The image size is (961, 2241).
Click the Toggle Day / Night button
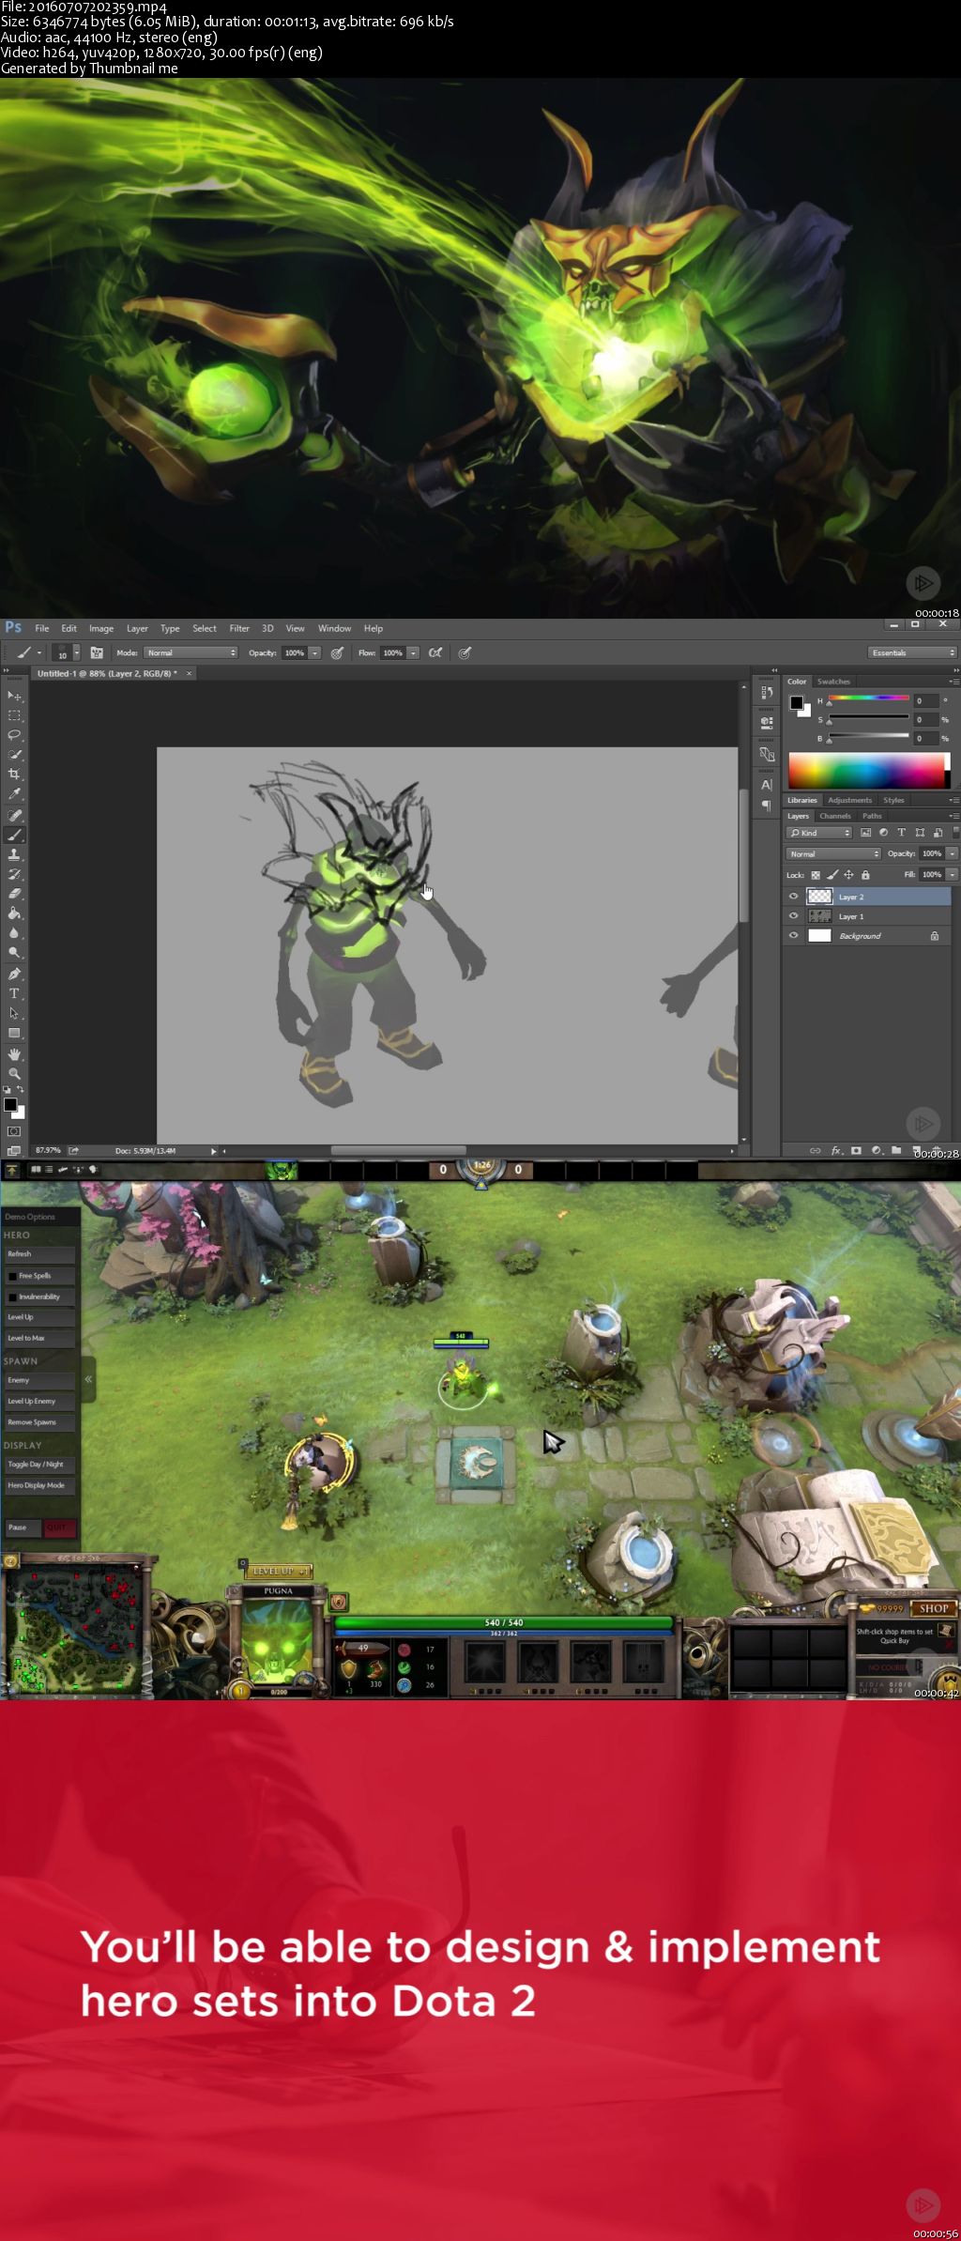click(x=39, y=1465)
